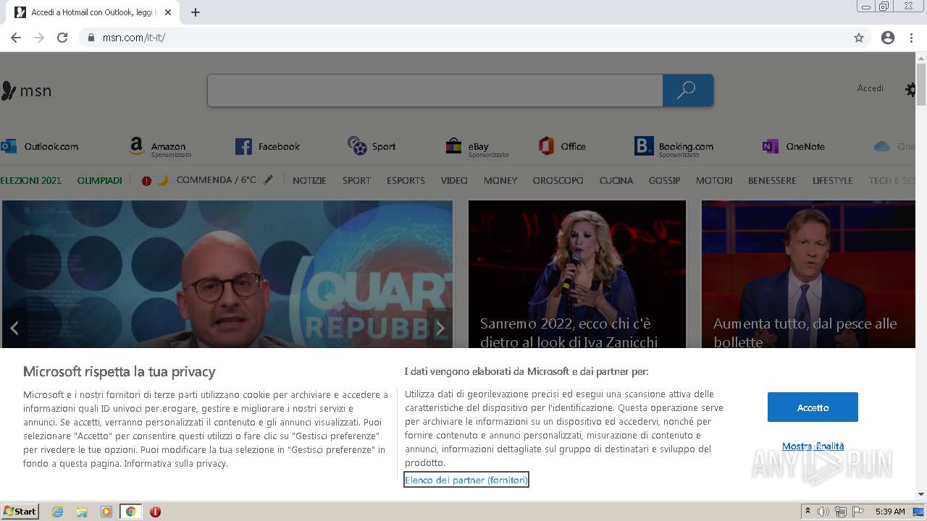Image resolution: width=927 pixels, height=521 pixels.
Task: Show next carousel story
Action: 440,328
